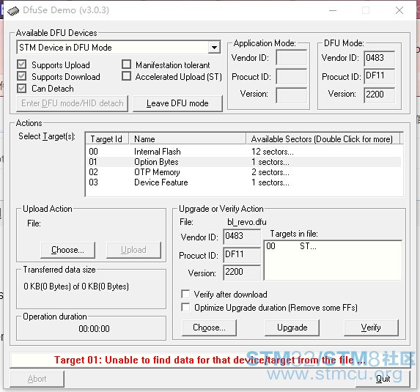The image size is (420, 392).
Task: Click the Leave DFU mode button
Action: 177,103
